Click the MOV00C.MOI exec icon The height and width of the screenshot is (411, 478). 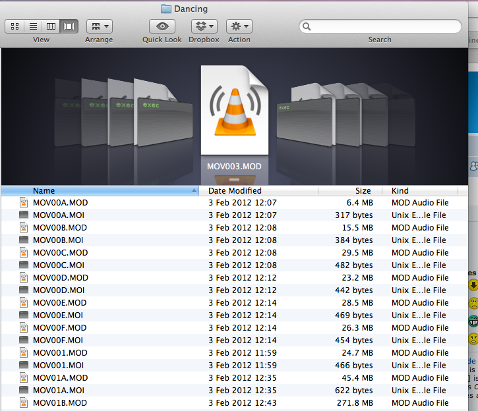(24, 265)
